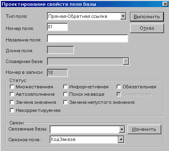Expand the Связанные базы dropdown
This screenshot has height=151, width=169.
click(122, 129)
